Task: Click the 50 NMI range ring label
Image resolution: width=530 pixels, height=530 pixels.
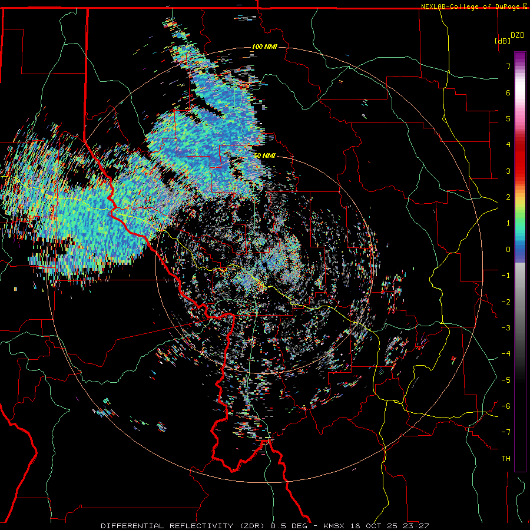Action: click(x=264, y=155)
